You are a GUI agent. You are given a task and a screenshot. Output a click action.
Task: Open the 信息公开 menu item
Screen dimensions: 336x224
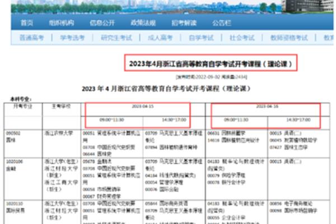pos(102,23)
